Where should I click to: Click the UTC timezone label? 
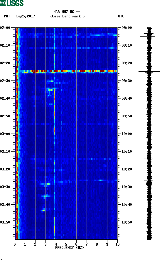pyautogui.click(x=121, y=16)
